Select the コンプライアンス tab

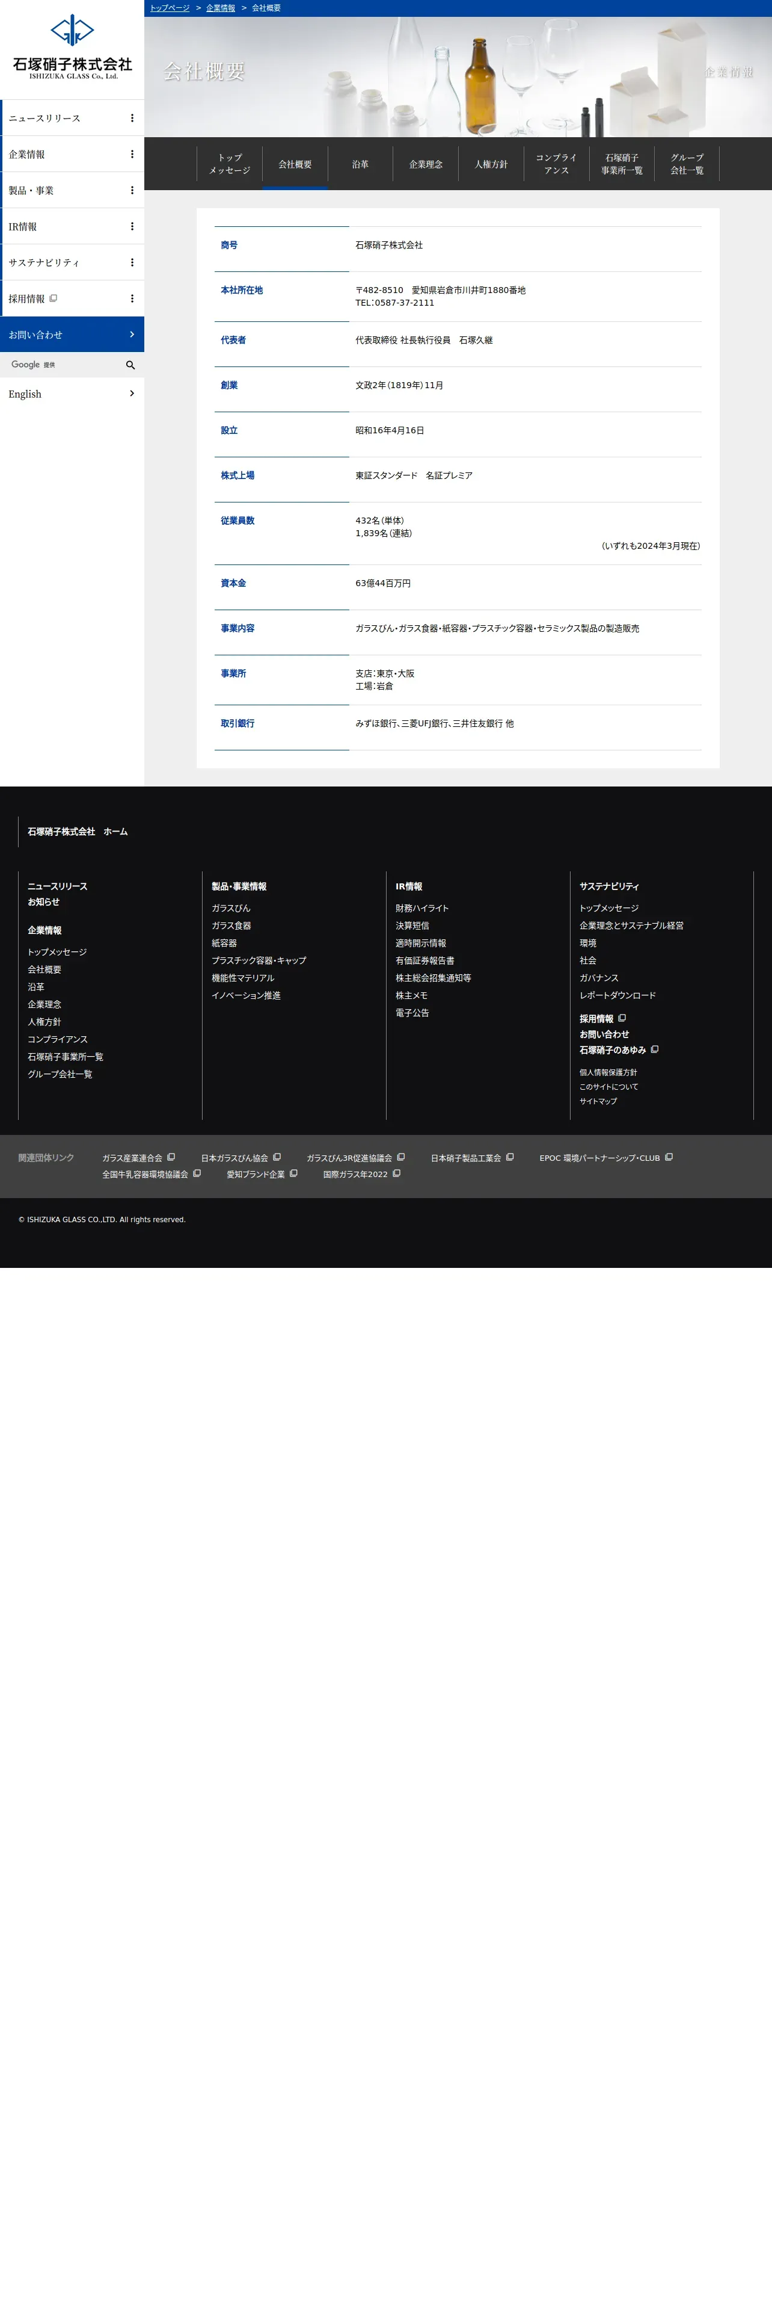pos(556,164)
